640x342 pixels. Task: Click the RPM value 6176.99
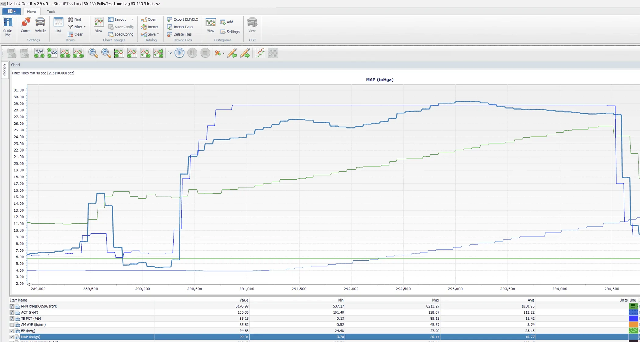point(242,306)
